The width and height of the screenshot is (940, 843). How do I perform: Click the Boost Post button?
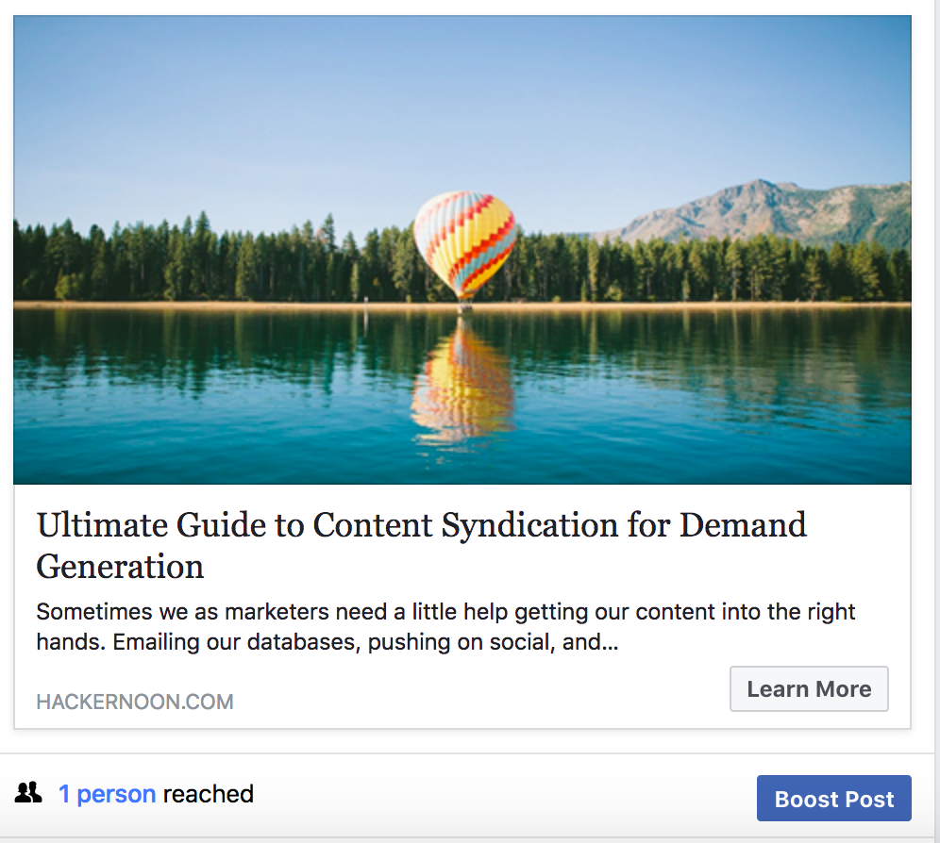pyautogui.click(x=833, y=799)
